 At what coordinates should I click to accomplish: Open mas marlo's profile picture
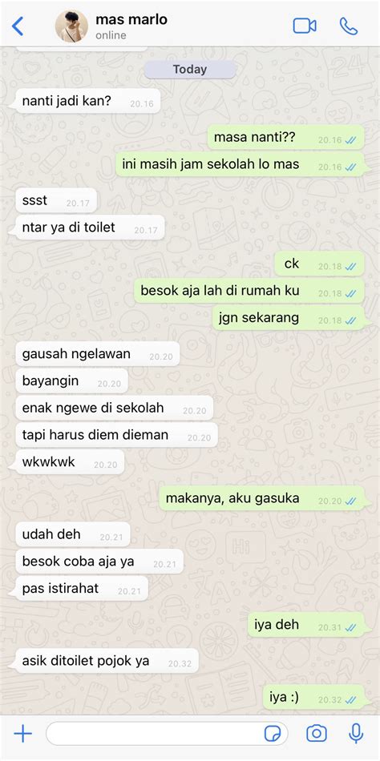coord(71,26)
